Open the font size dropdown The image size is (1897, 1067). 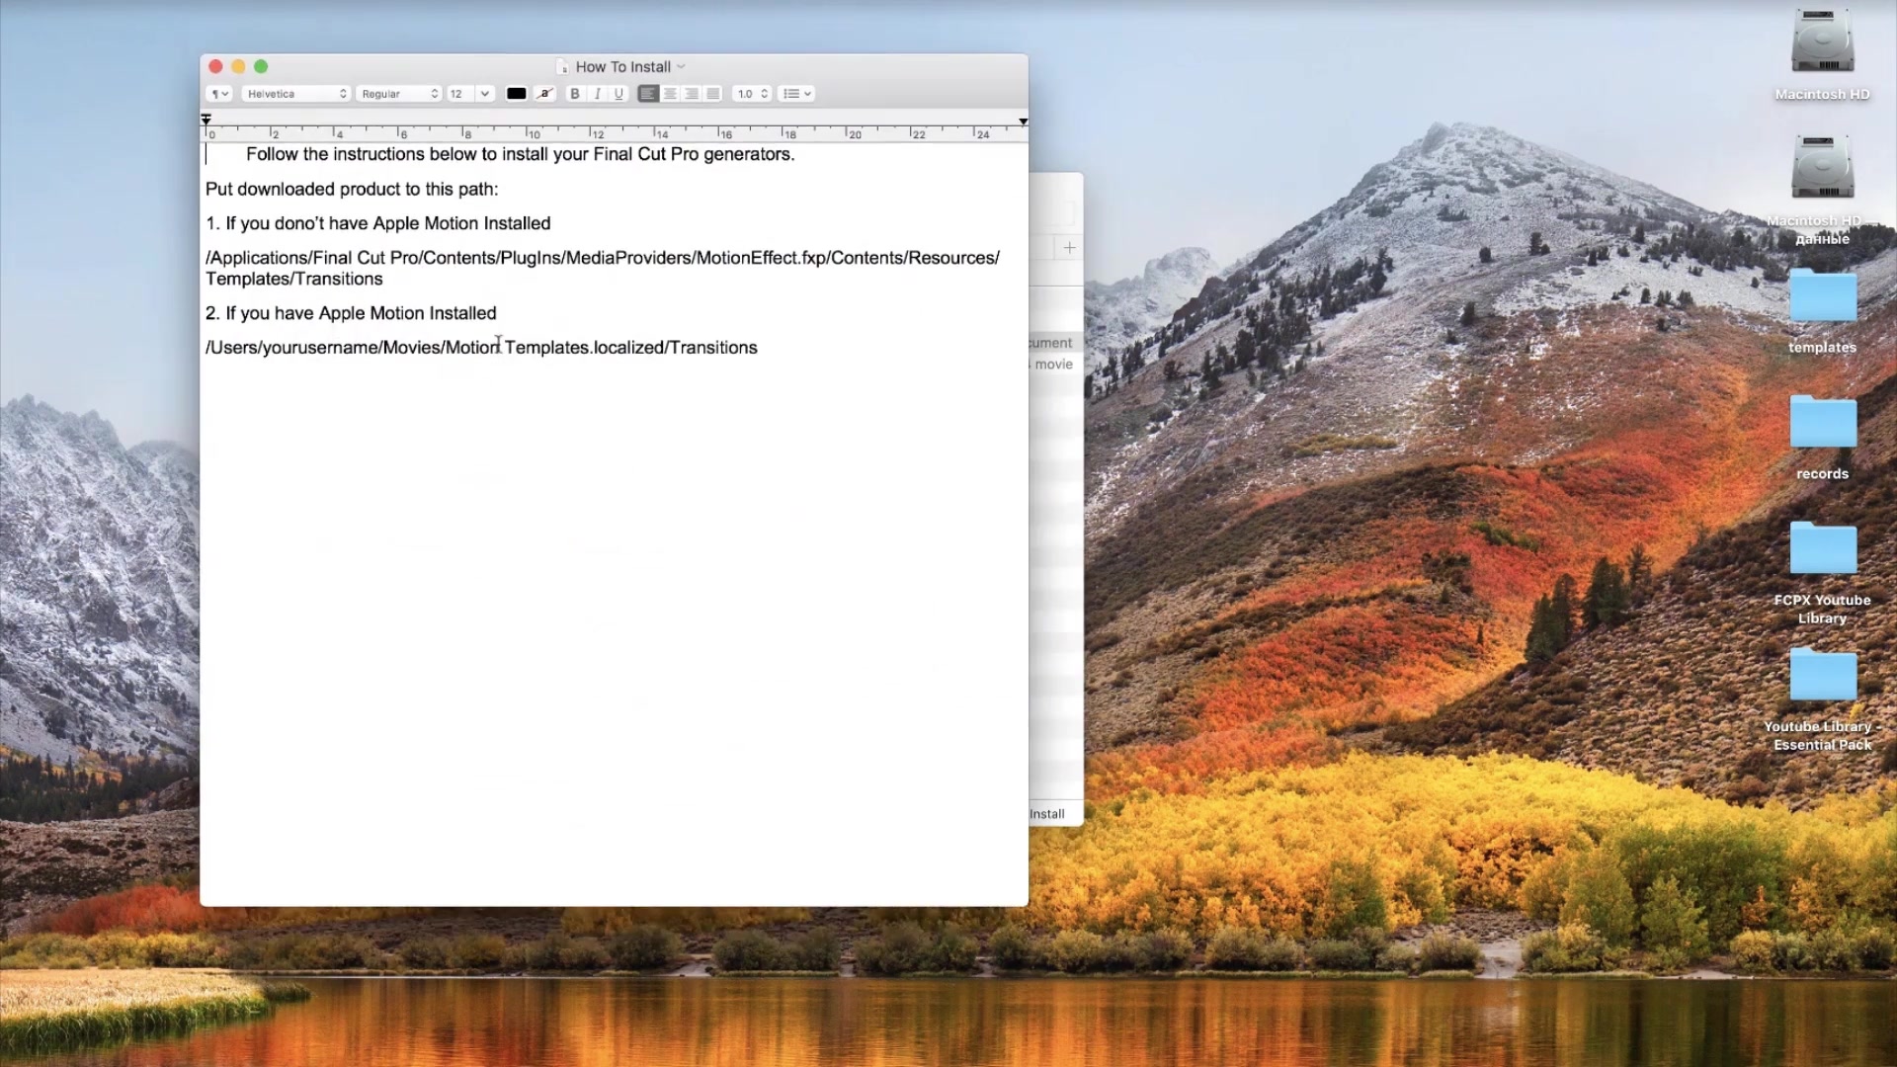tap(483, 93)
